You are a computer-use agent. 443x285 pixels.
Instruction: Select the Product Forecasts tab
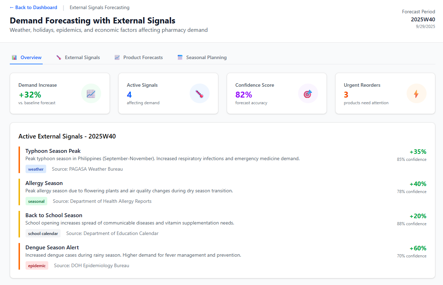point(143,57)
